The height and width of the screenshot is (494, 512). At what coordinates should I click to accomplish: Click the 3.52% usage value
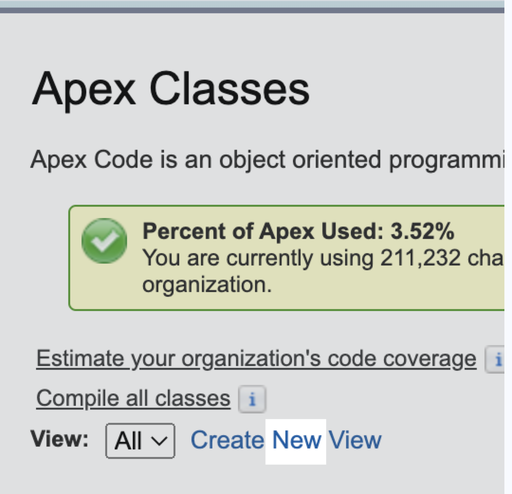[422, 231]
